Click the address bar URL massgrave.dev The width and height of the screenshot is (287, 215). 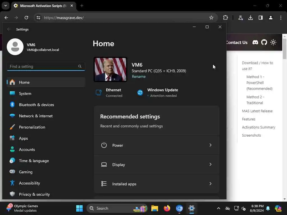tap(64, 18)
